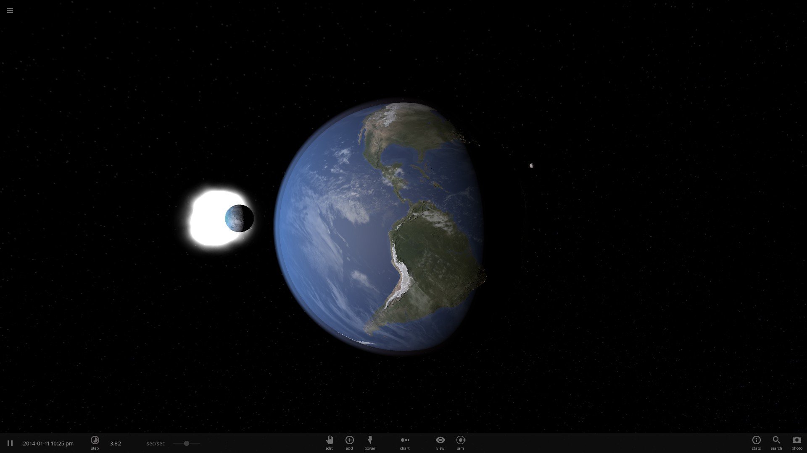Click the simulation date and time
This screenshot has height=453, width=807.
(48, 443)
